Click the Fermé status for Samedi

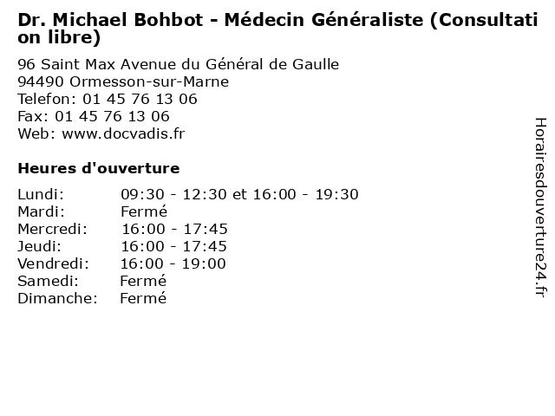(143, 281)
